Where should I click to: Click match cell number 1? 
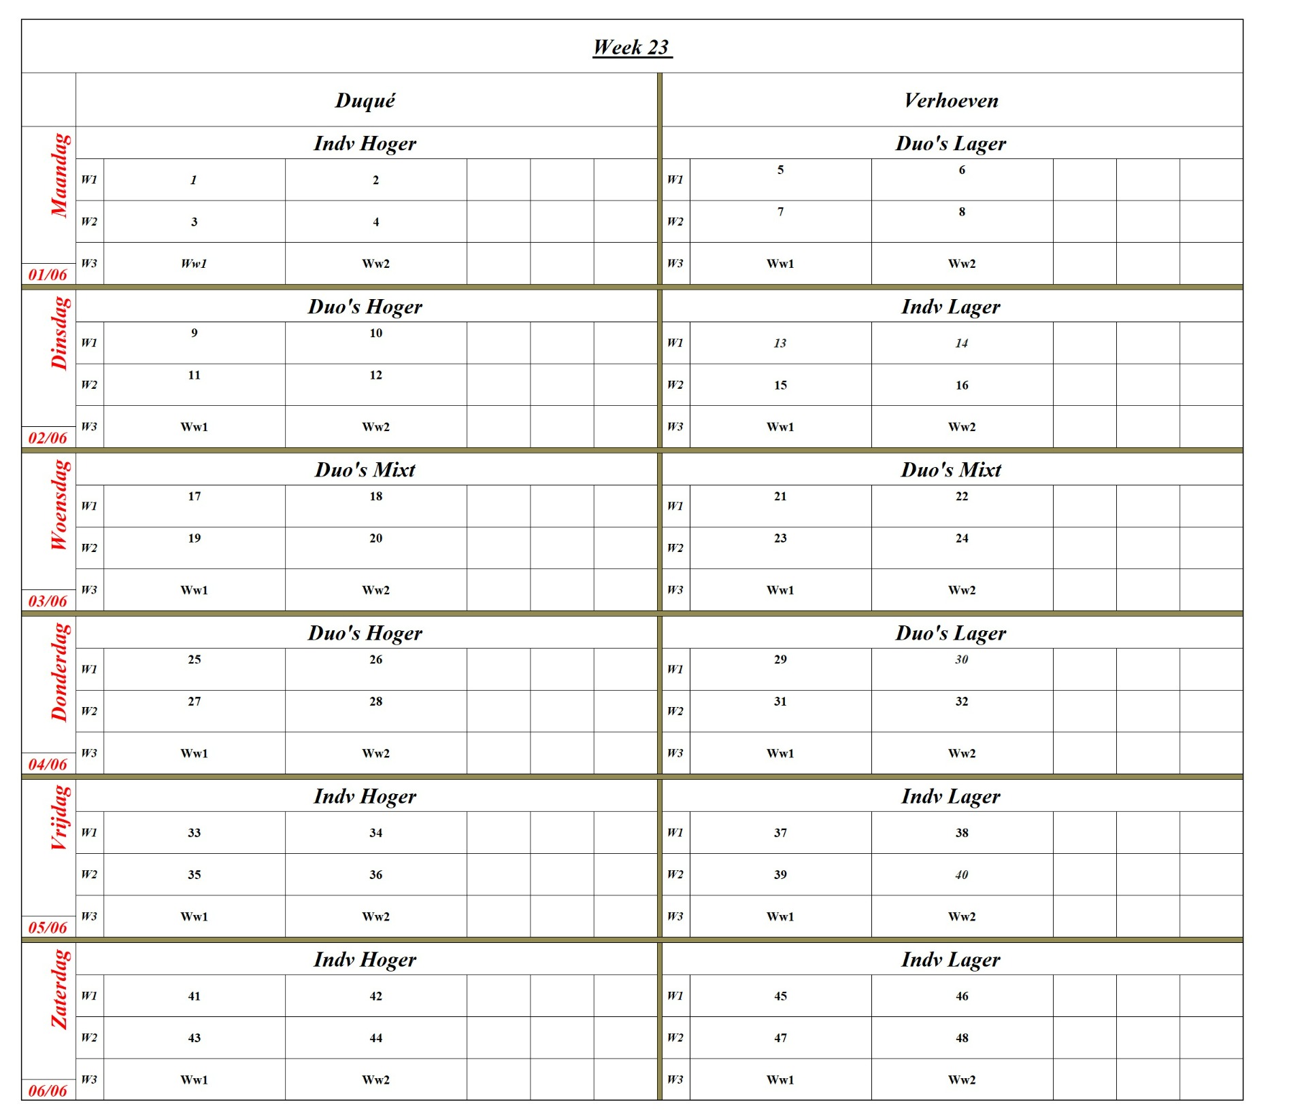point(194,180)
